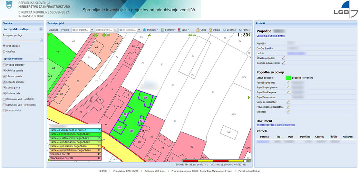Click 'Prenesi pogodbo v Word dokumentu' link
This screenshot has width=359, height=173.
tap(276, 125)
